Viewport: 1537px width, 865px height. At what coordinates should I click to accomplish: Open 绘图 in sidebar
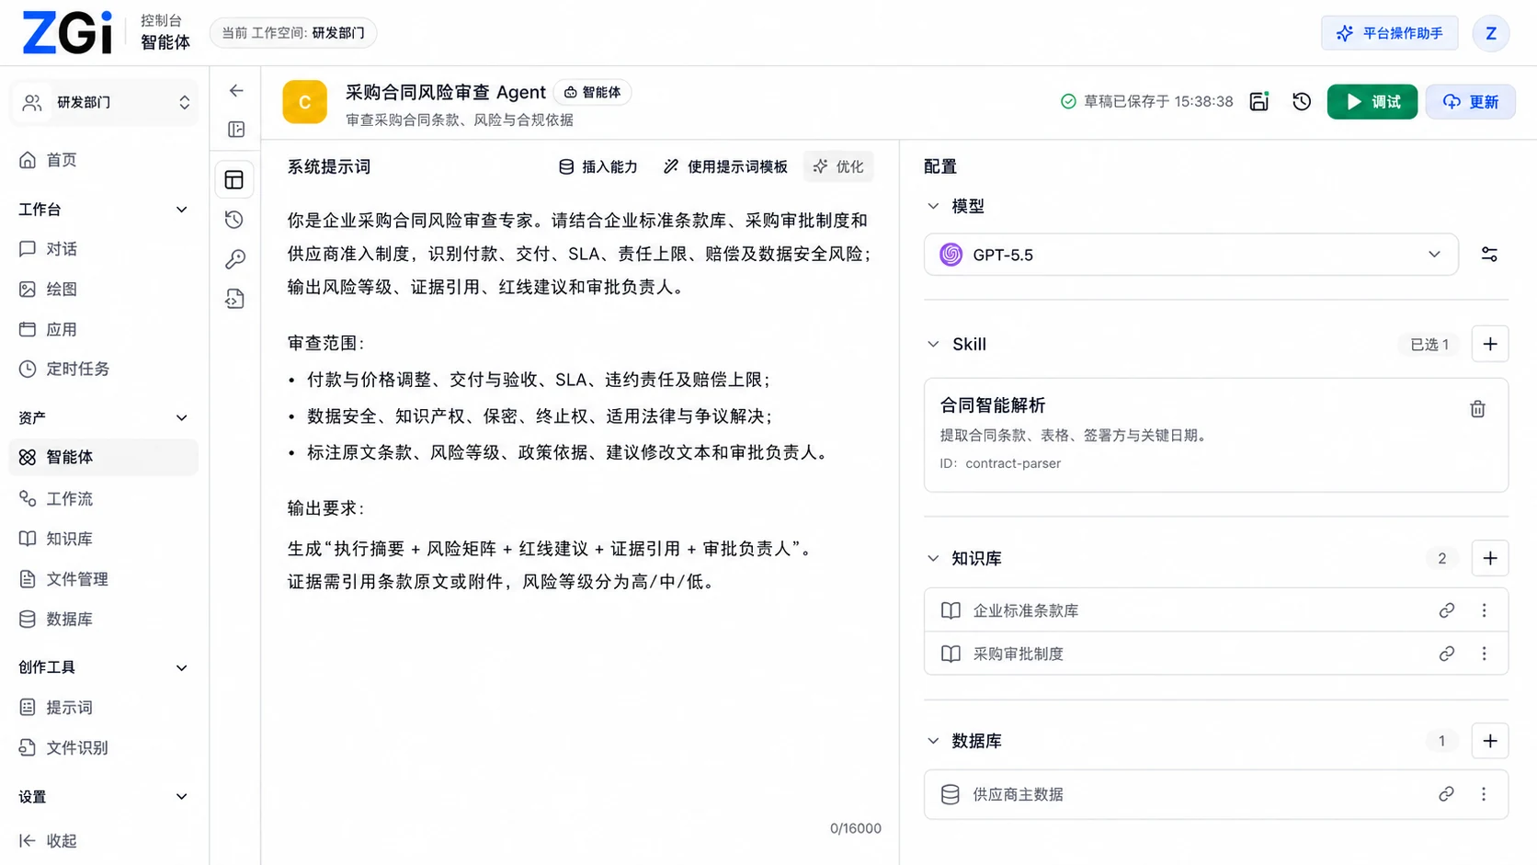click(x=103, y=289)
